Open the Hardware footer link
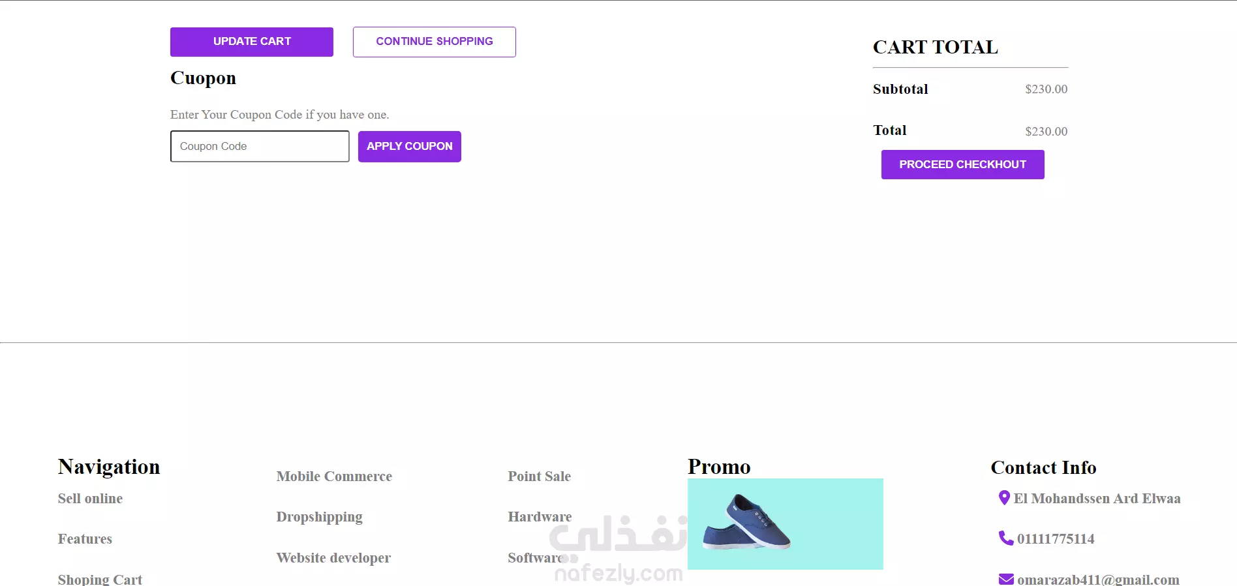Image resolution: width=1237 pixels, height=586 pixels. [x=540, y=517]
